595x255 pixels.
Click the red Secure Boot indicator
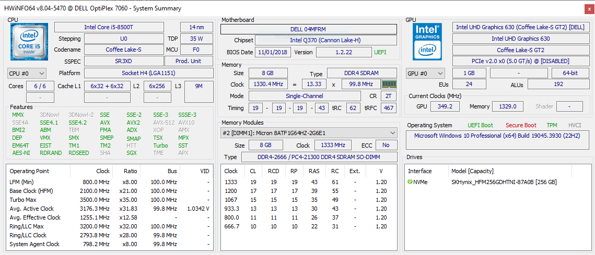(521, 126)
